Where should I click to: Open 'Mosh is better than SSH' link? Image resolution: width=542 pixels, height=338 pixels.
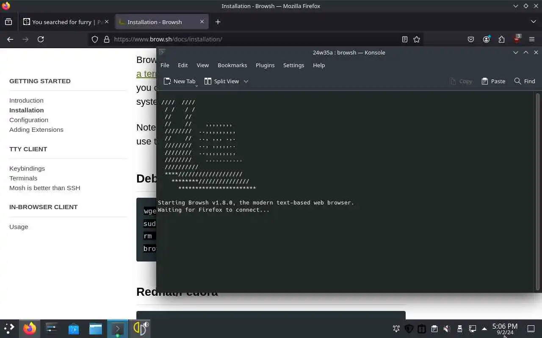[x=44, y=188]
